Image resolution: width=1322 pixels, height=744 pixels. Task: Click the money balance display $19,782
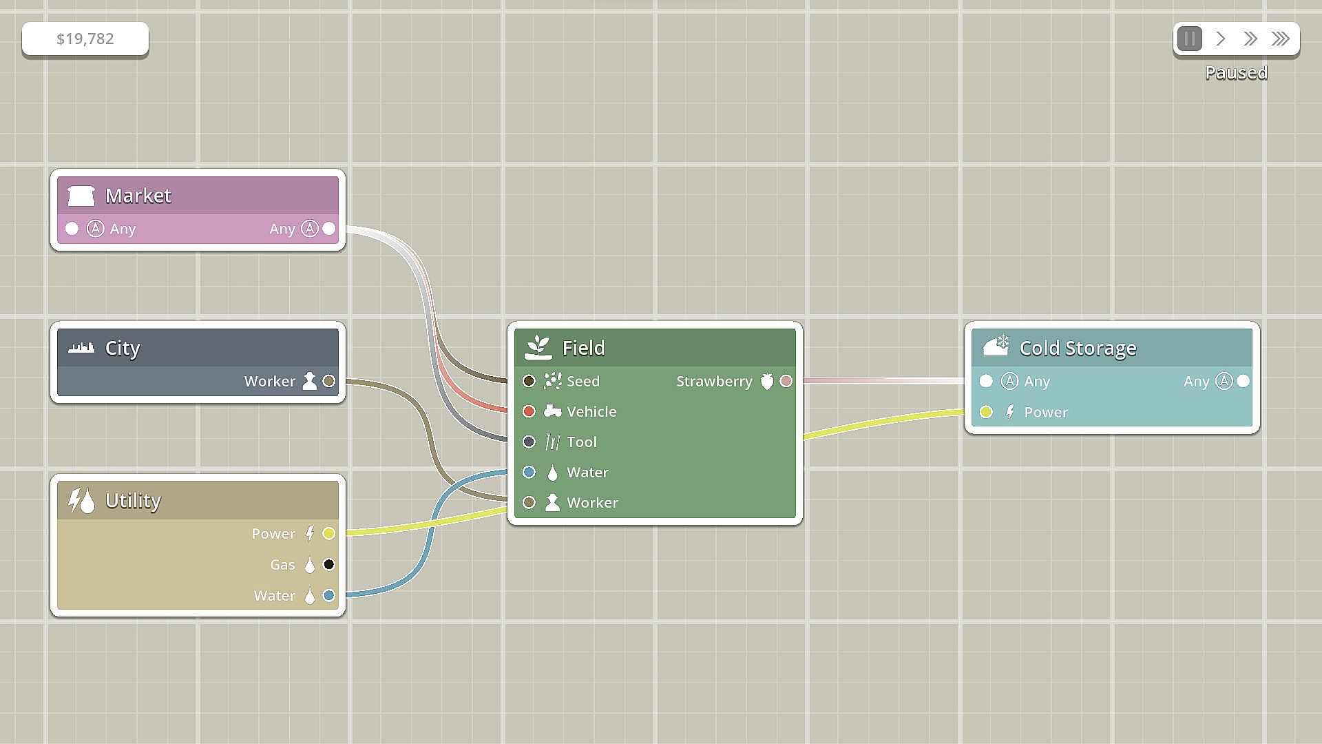click(85, 39)
